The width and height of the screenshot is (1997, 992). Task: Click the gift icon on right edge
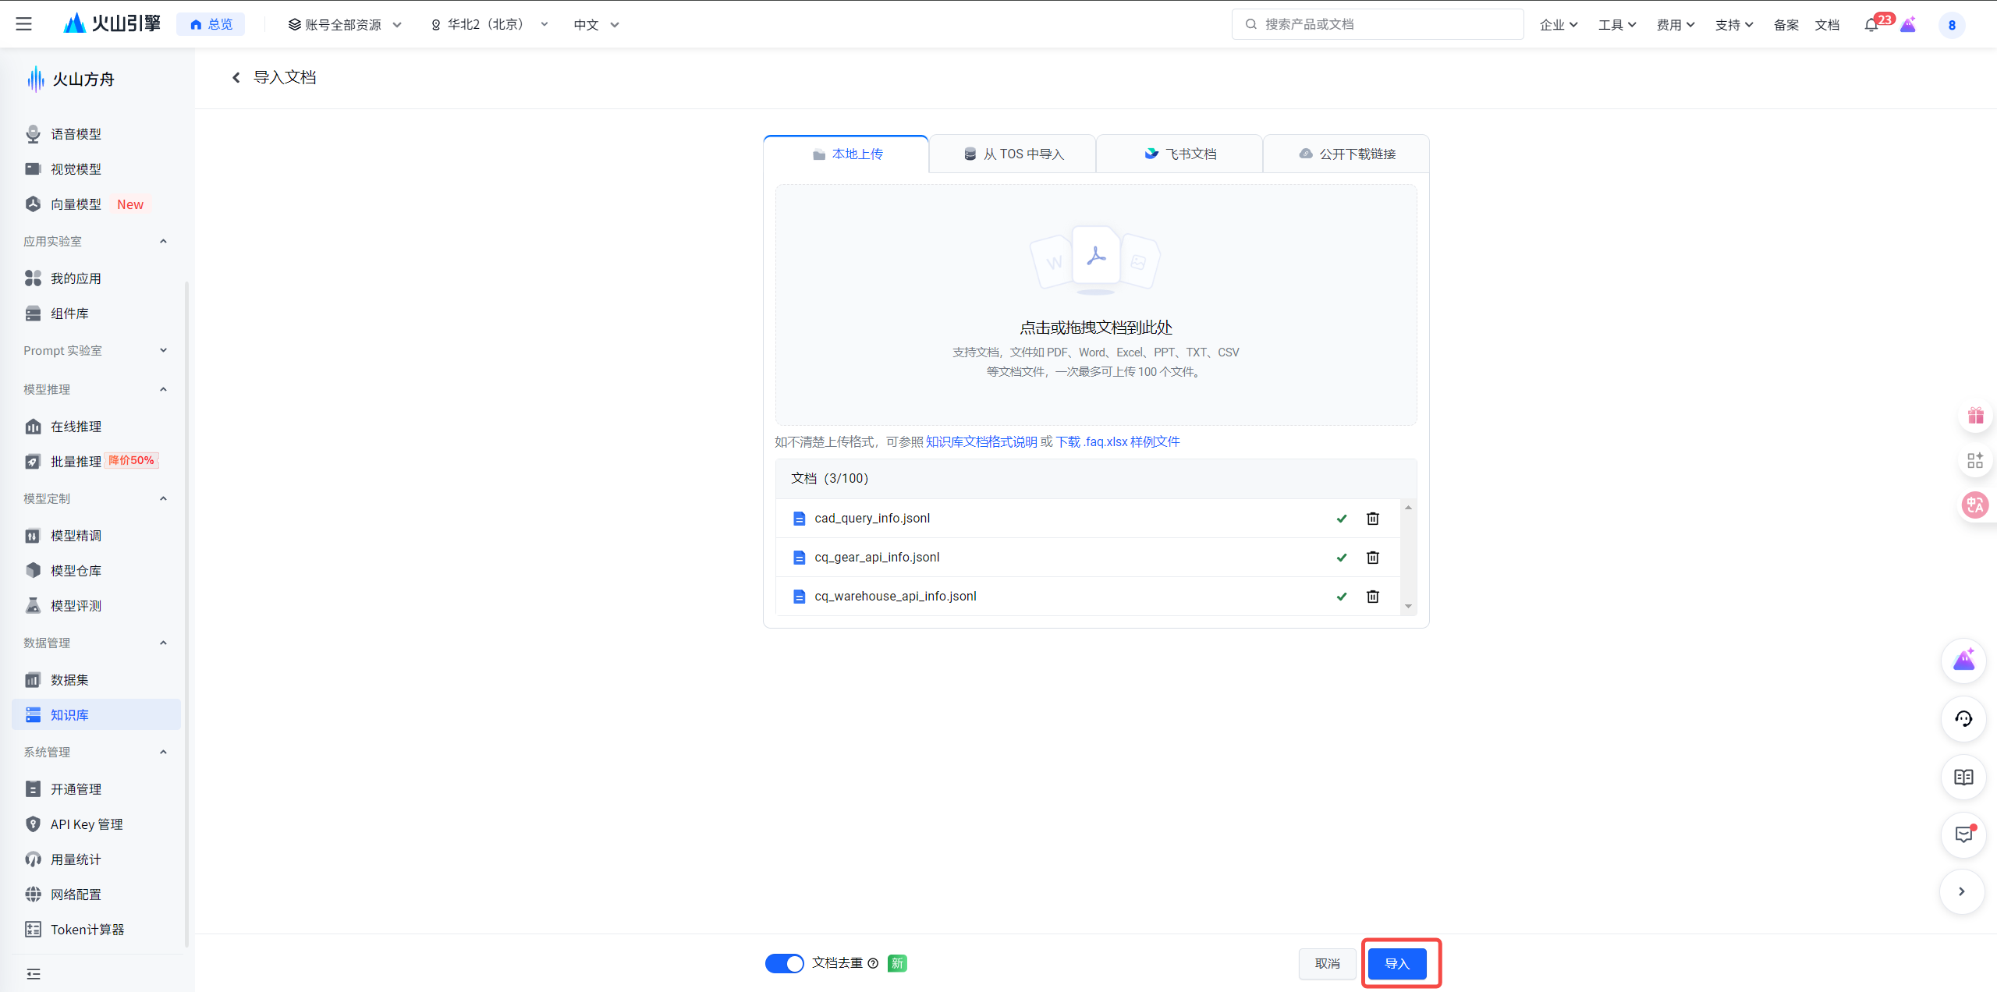pyautogui.click(x=1975, y=416)
